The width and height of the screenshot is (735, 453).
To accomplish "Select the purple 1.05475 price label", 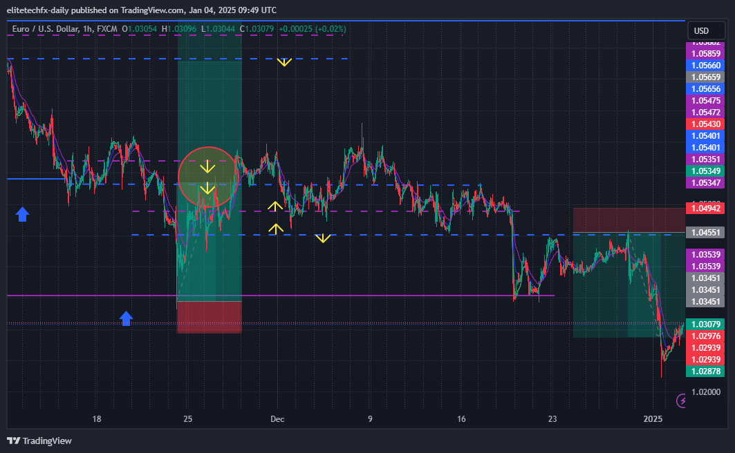I will [705, 101].
